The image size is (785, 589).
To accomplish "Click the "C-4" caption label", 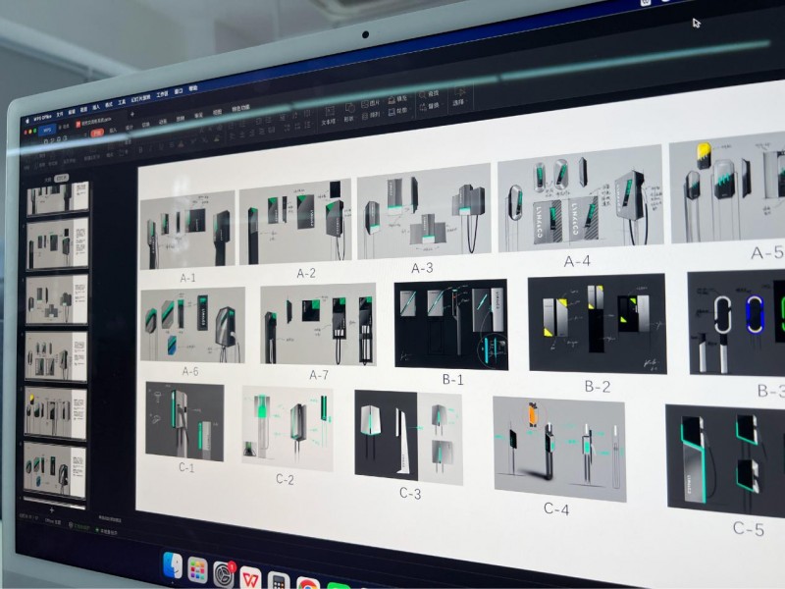I will click(x=556, y=509).
